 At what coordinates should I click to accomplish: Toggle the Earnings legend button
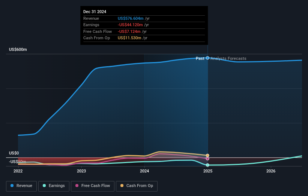[54, 186]
